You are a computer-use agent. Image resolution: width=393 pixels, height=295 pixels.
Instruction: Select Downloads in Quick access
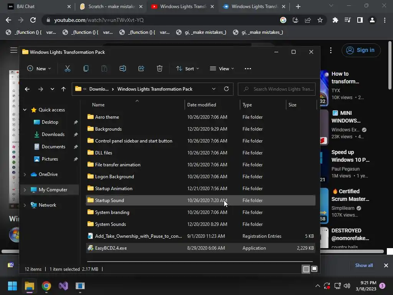pyautogui.click(x=53, y=134)
